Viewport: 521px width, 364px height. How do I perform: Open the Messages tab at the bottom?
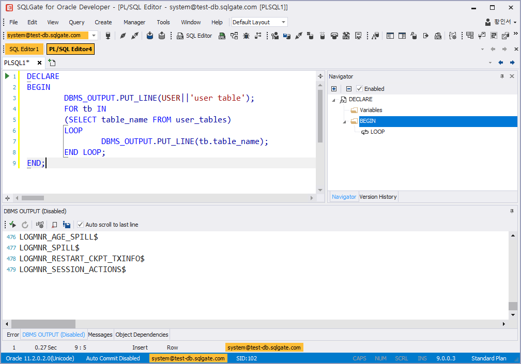(x=100, y=334)
